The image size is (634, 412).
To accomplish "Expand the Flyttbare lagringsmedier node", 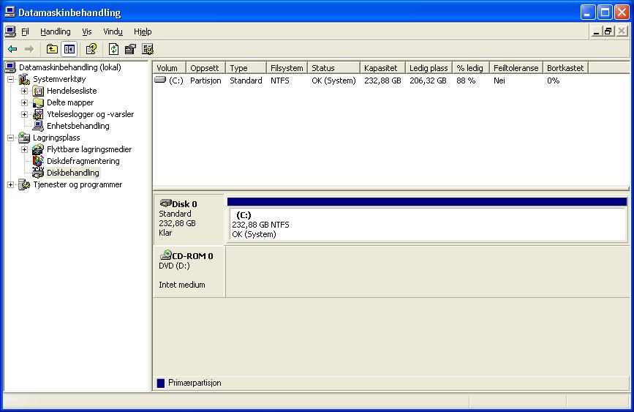I will 24,149.
